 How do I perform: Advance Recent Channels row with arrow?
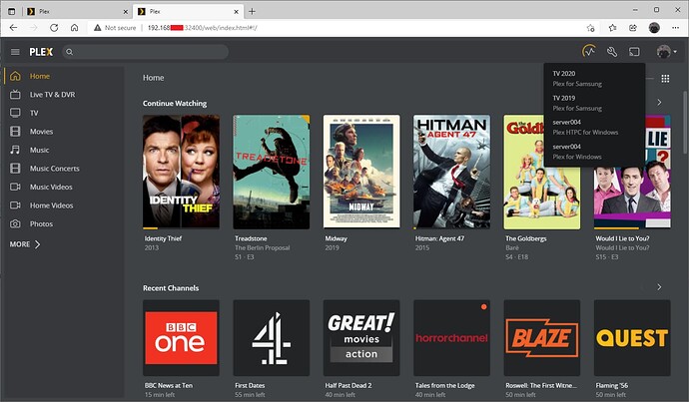coord(659,287)
